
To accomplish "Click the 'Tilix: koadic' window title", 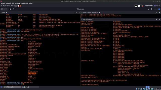I will [80, 9].
